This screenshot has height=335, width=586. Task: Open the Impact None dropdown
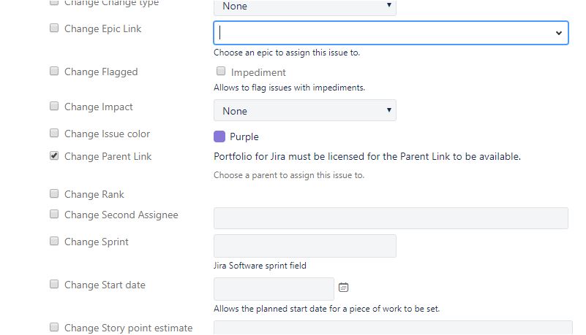click(x=305, y=110)
